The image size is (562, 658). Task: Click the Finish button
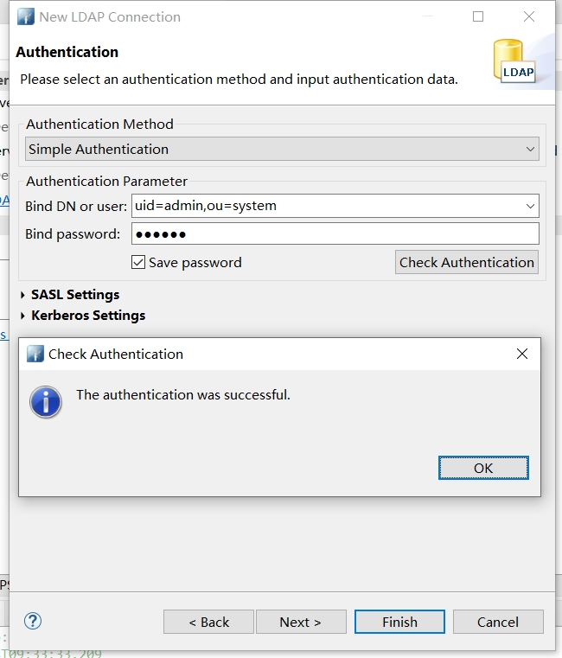pos(399,622)
